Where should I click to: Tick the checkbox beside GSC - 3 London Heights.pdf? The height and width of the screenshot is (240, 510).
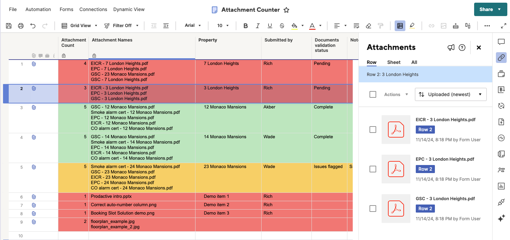click(373, 209)
